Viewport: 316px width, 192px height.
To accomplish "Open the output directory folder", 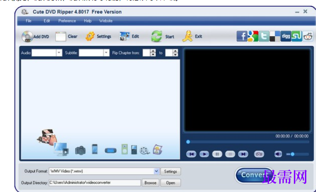I will pos(171,183).
